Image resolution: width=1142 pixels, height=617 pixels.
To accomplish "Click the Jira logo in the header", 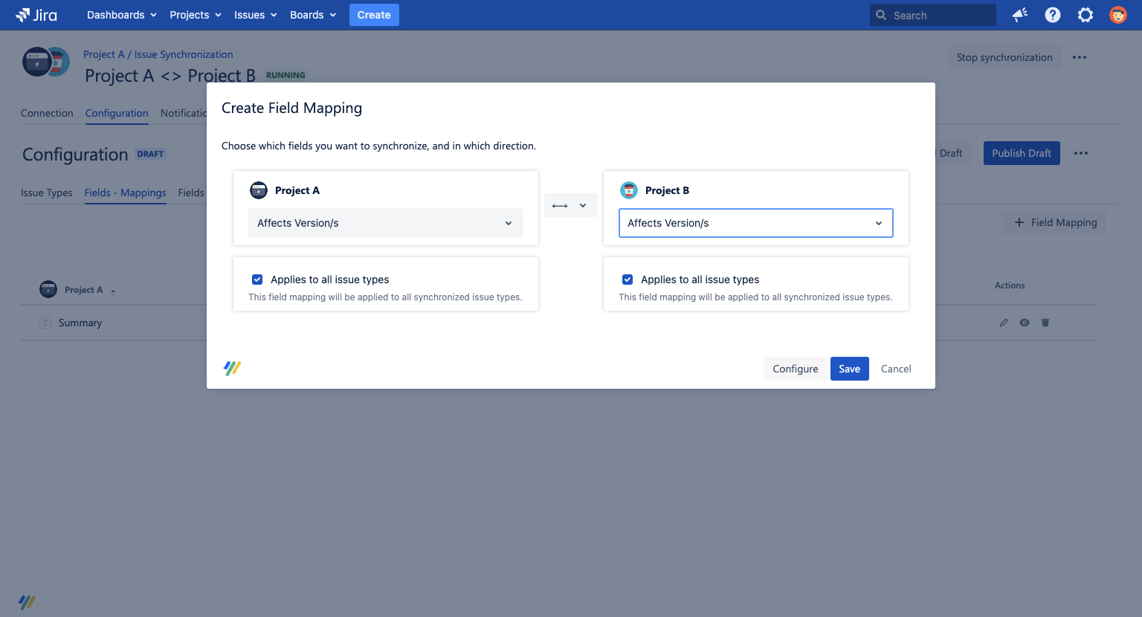I will click(x=36, y=15).
